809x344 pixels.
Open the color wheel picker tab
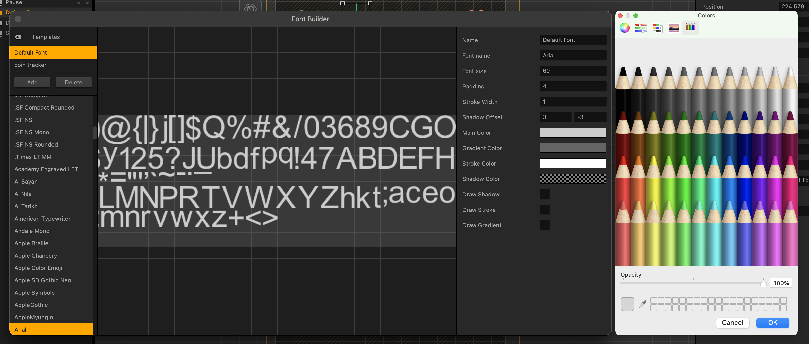coord(624,28)
